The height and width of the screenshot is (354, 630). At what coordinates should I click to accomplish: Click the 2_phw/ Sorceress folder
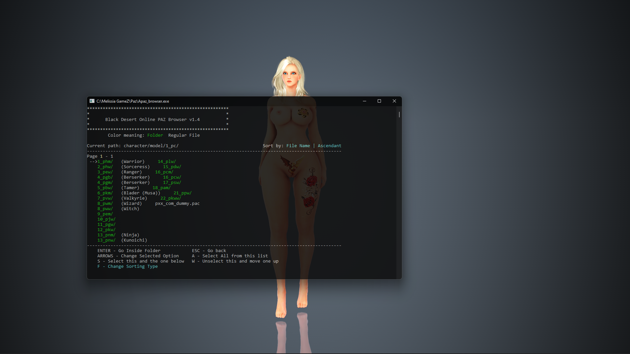(x=105, y=167)
